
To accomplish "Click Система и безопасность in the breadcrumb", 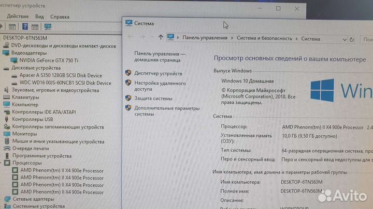I will [264, 38].
